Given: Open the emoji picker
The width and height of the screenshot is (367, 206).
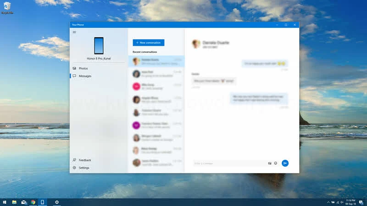Looking at the screenshot, I should pos(276,163).
